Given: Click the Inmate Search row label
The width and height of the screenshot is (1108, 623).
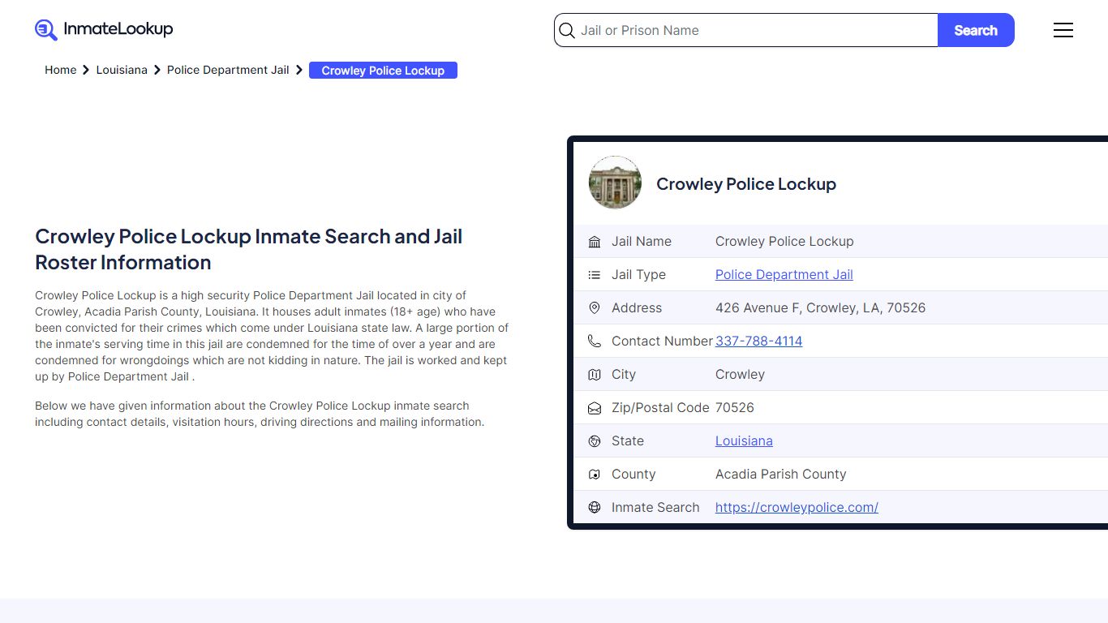Looking at the screenshot, I should pyautogui.click(x=655, y=508).
